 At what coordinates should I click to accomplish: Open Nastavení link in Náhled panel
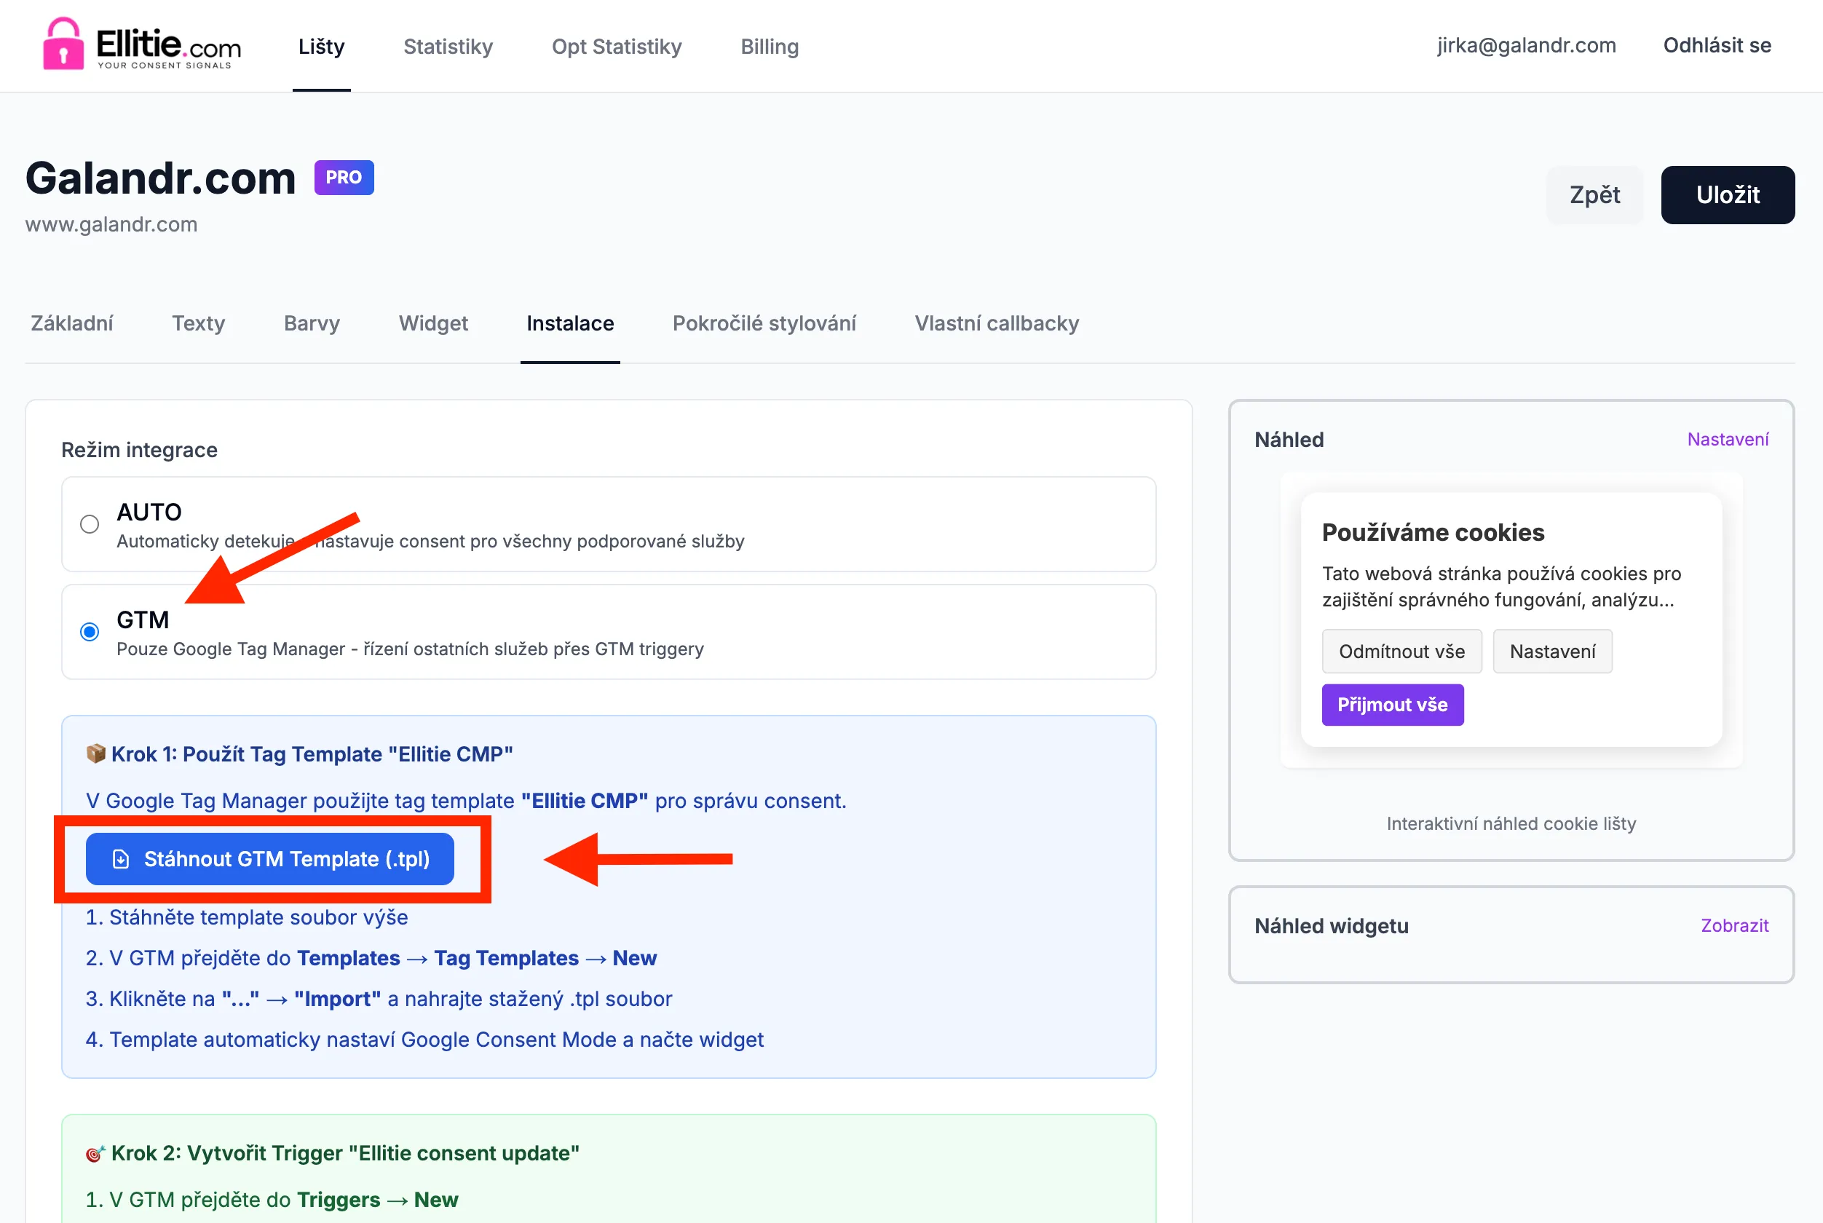tap(1728, 439)
